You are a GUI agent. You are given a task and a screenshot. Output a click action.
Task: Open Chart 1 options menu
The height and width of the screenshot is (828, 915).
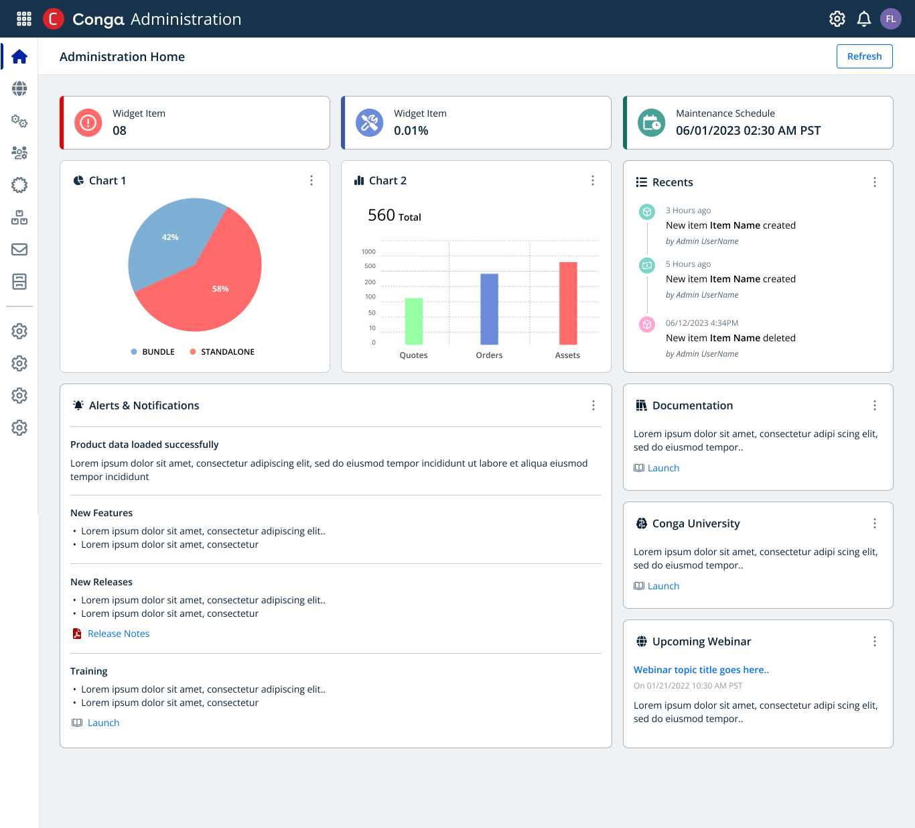(311, 180)
